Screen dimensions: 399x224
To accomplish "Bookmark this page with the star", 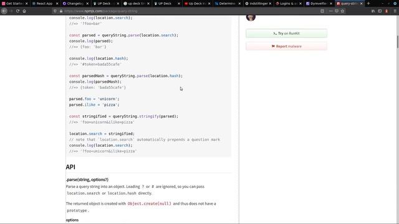I will 342,11.
